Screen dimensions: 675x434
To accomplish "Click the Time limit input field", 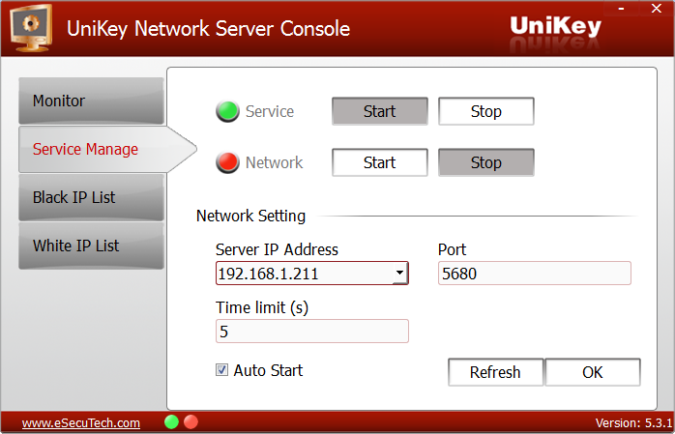I will 312,332.
